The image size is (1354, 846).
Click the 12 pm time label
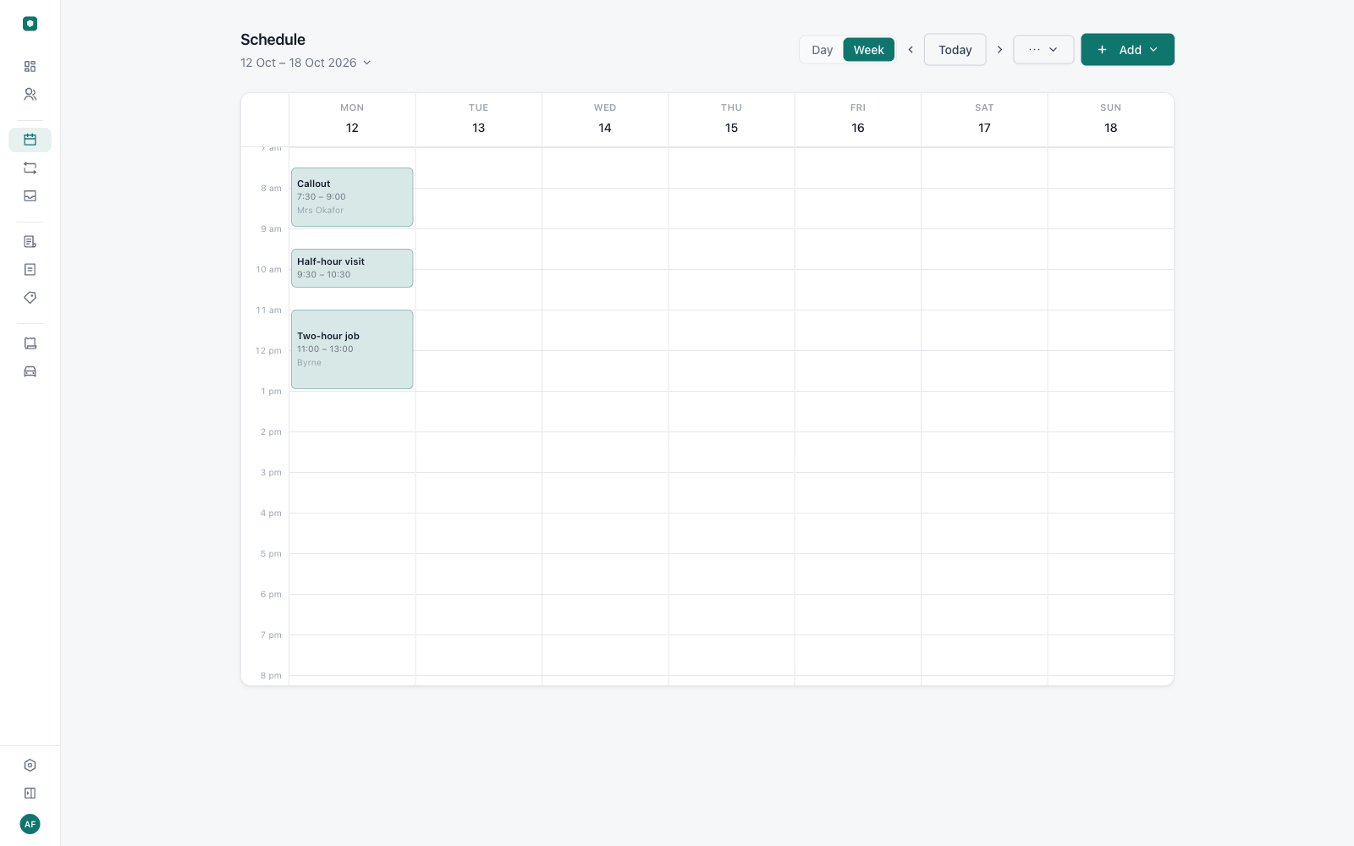point(268,351)
